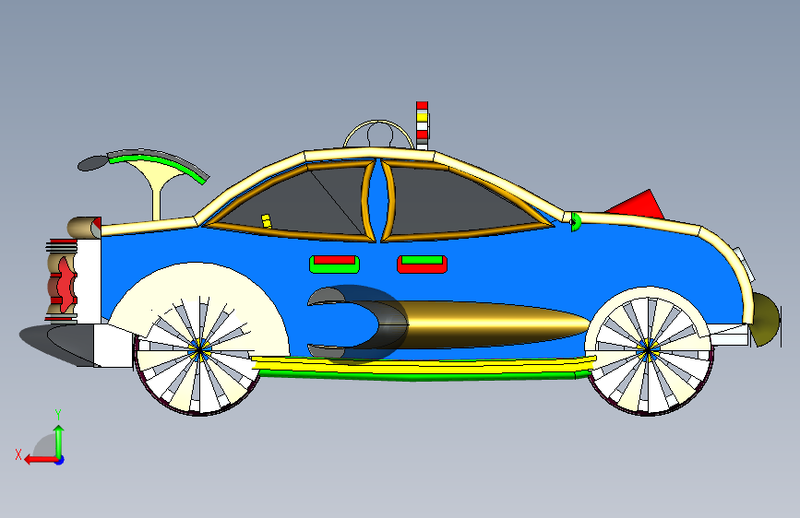Select the rear wheel hub of the car
Viewport: 800px width, 518px height.
199,350
